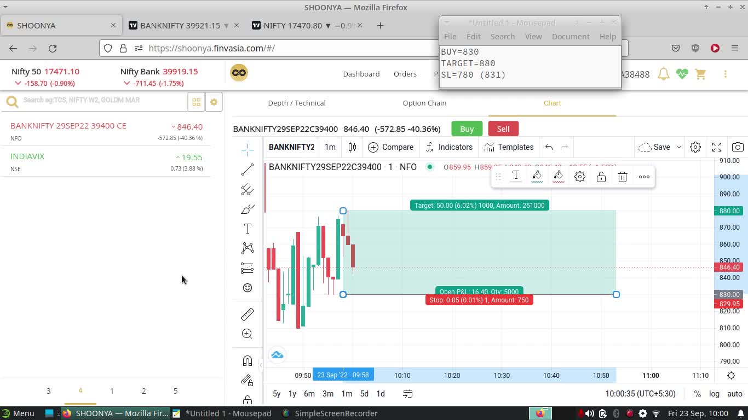
Task: Open Firefox hamburger menu
Action: [735, 48]
